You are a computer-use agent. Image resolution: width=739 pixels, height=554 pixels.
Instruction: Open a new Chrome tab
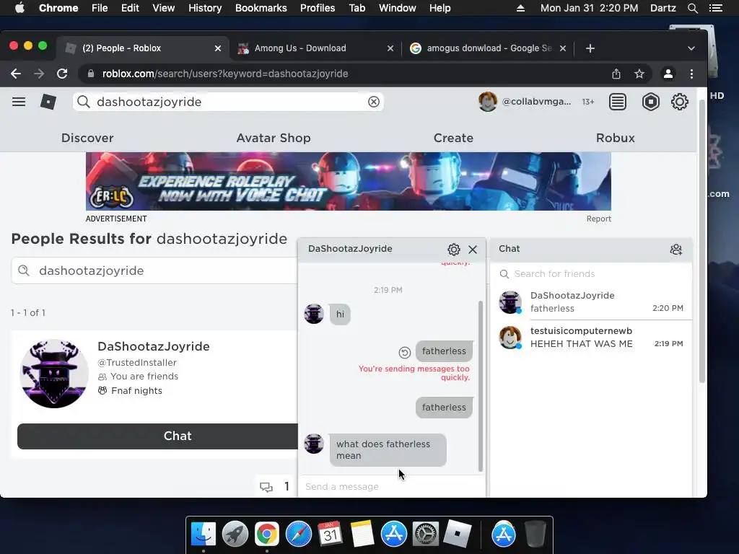[x=590, y=48]
